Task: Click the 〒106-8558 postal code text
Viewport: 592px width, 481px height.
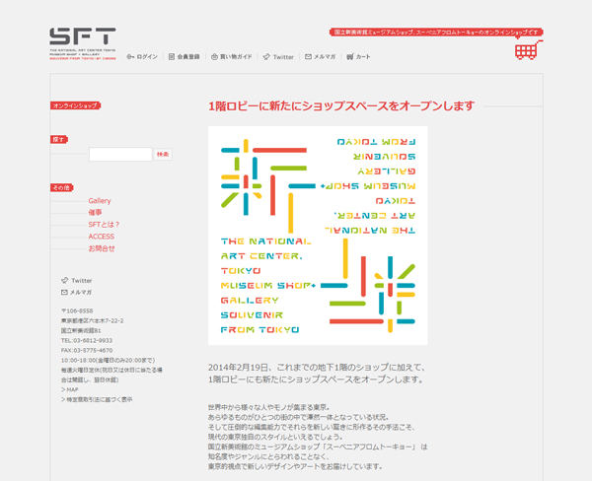Action: (77, 310)
